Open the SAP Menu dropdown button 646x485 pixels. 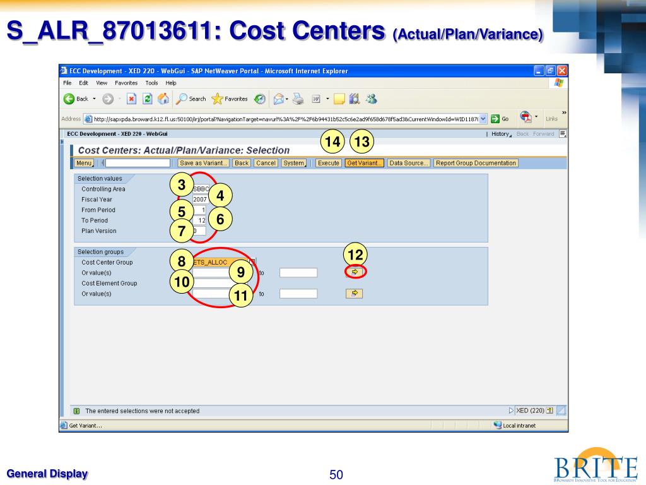coord(85,163)
